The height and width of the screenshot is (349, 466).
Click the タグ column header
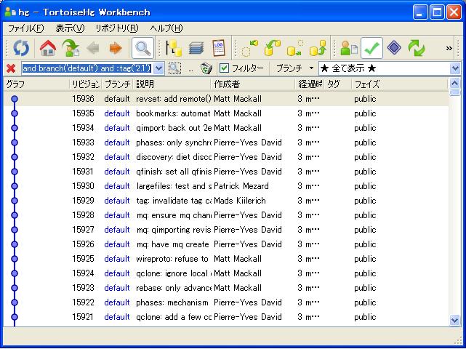coord(337,84)
